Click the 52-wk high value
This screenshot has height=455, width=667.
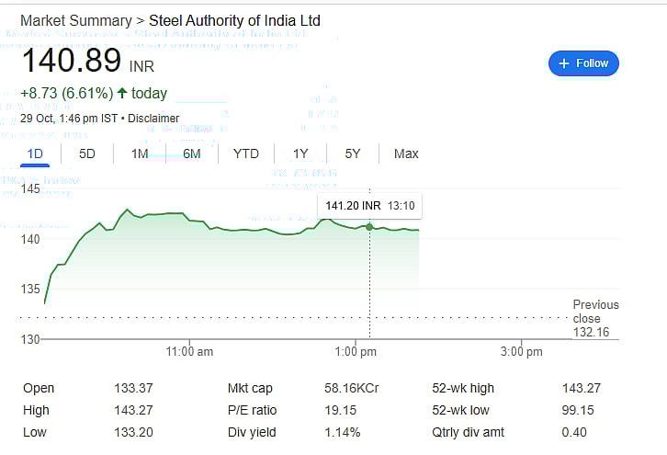pyautogui.click(x=581, y=389)
